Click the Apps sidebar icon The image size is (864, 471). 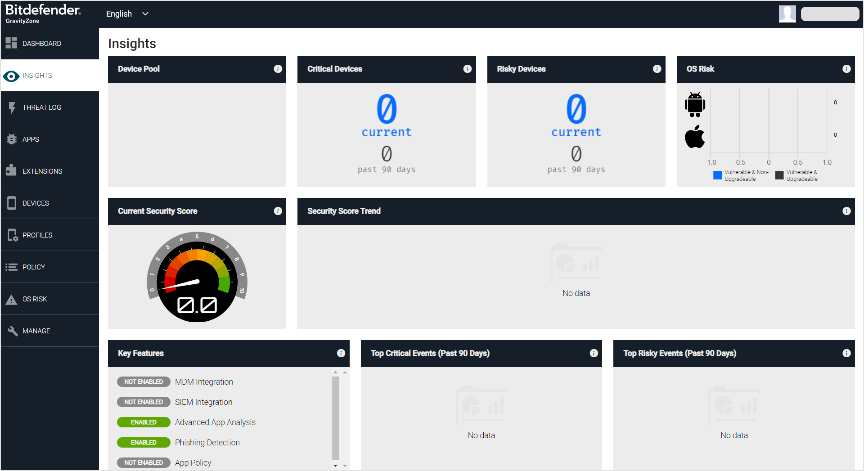coord(11,139)
